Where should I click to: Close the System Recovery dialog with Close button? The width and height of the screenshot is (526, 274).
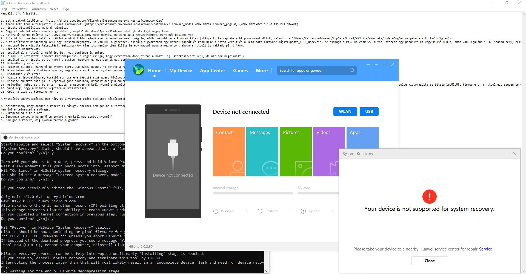point(430,261)
